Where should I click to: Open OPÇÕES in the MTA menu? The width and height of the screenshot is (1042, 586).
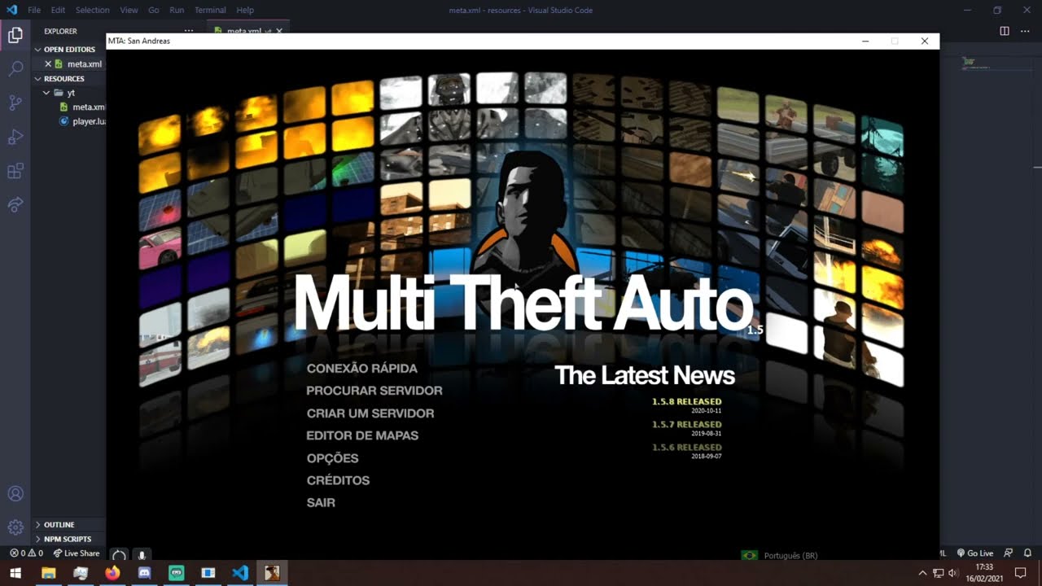332,458
